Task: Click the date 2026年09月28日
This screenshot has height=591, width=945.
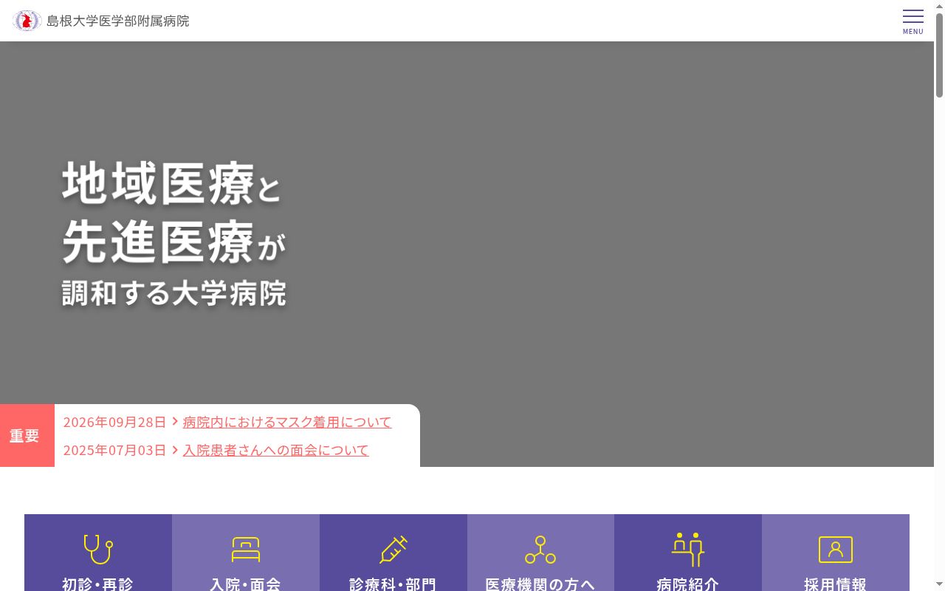Action: tap(115, 422)
